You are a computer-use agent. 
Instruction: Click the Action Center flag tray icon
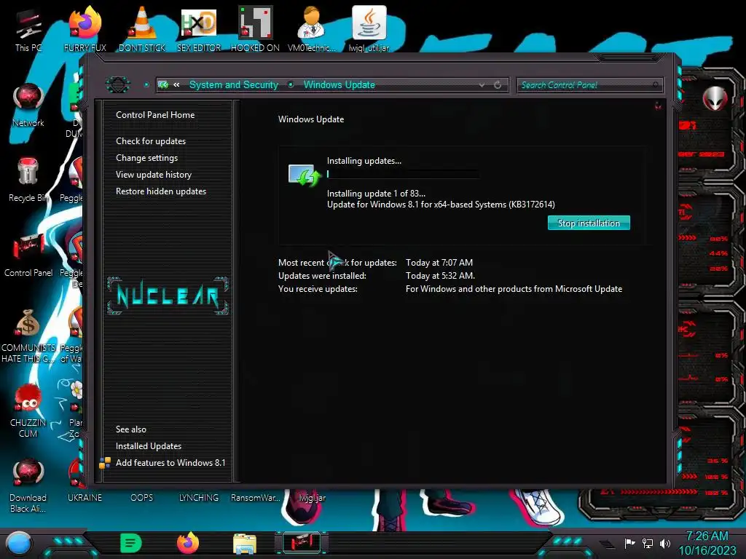tap(629, 543)
